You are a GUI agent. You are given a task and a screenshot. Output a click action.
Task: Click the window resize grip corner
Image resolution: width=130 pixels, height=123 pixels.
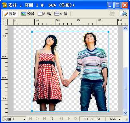[127, 120]
